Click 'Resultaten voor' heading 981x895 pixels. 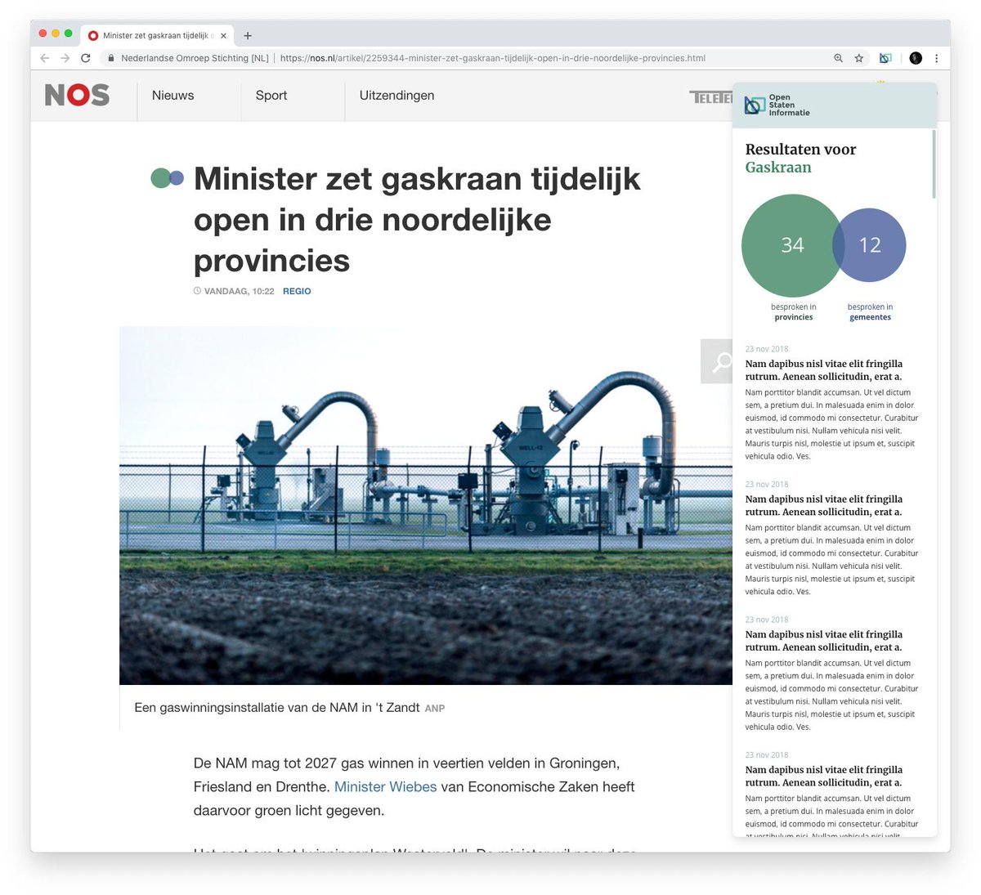[800, 150]
